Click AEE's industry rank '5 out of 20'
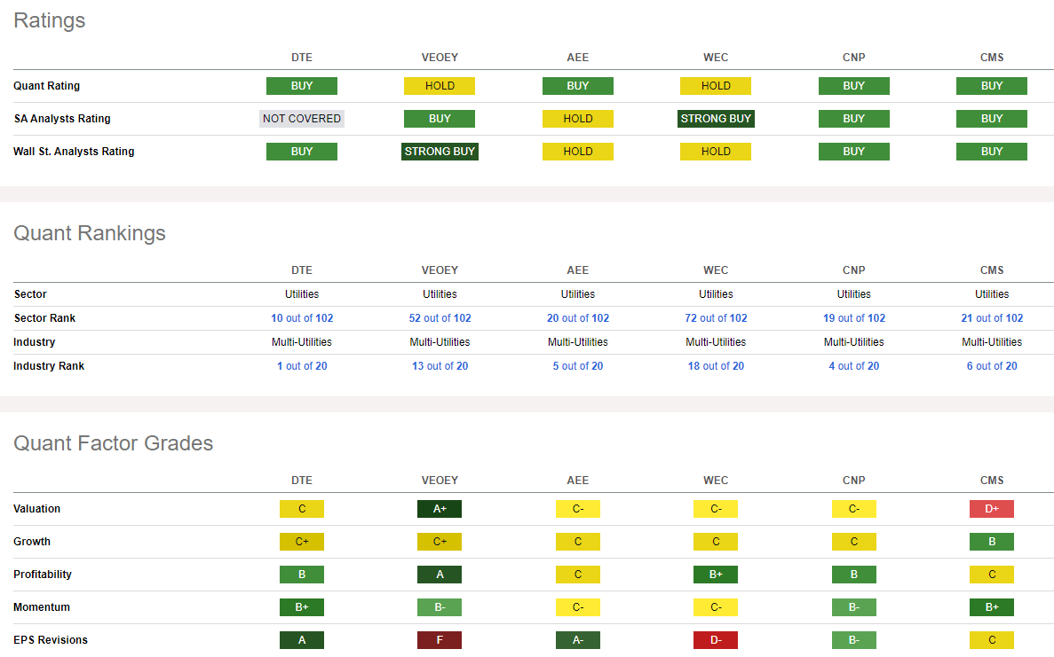Screen dimensions: 1054x657 577,366
